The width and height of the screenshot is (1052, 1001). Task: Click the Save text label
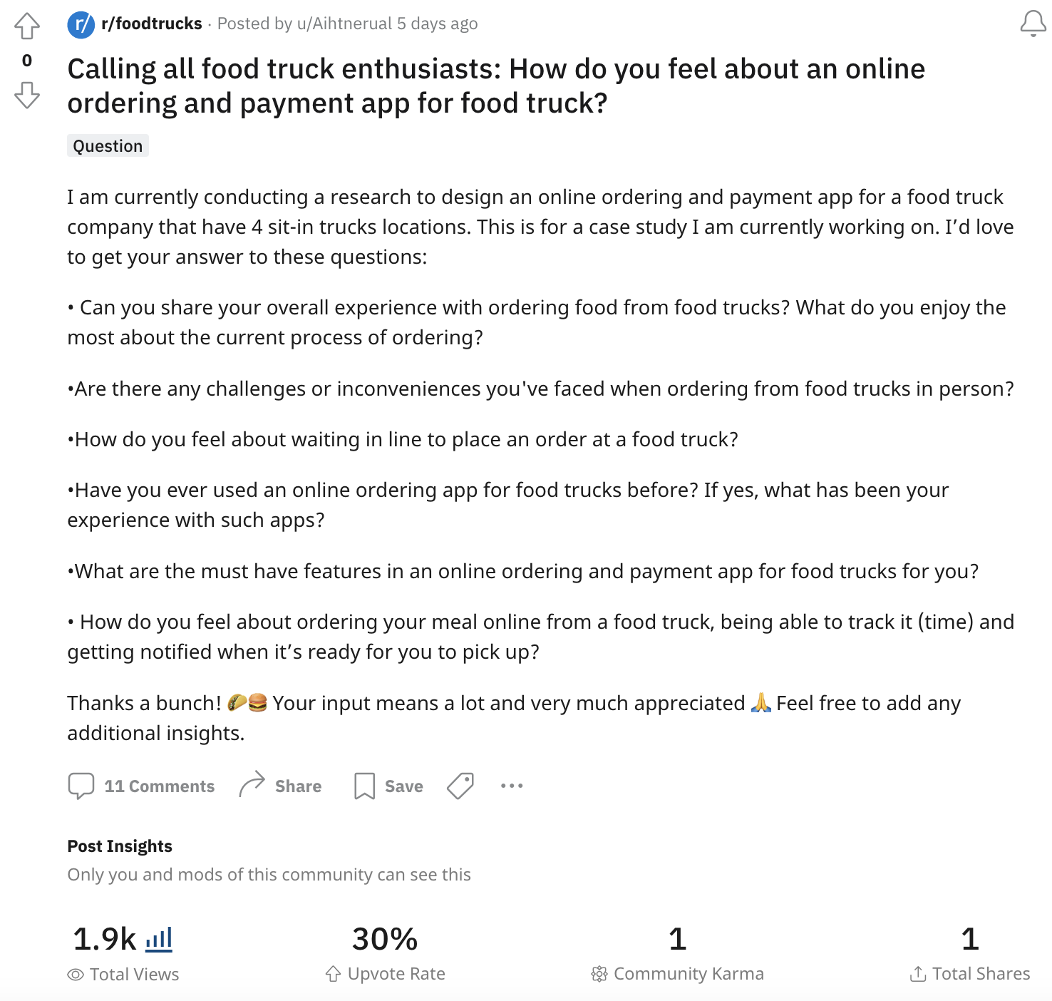pos(403,786)
